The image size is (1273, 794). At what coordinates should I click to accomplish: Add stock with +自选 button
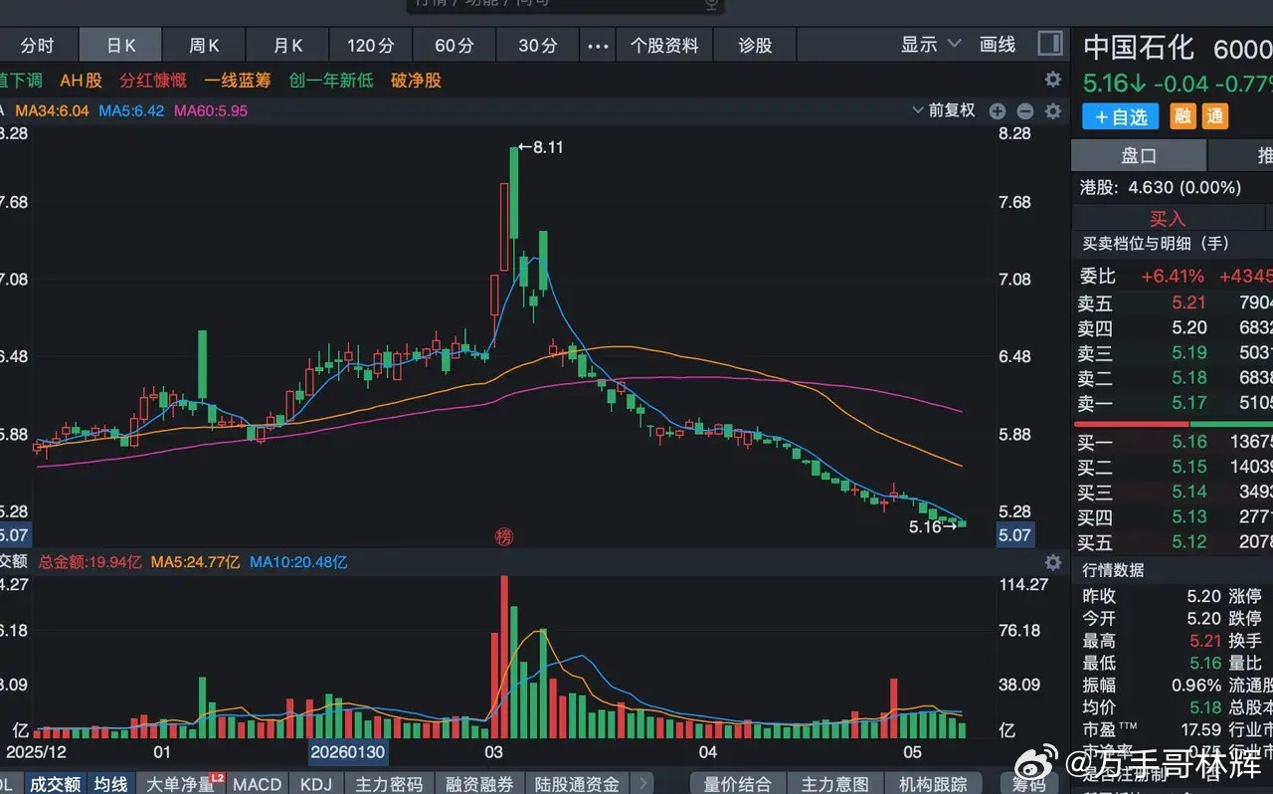click(1121, 116)
